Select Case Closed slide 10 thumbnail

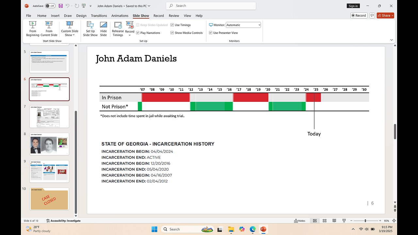tap(49, 199)
